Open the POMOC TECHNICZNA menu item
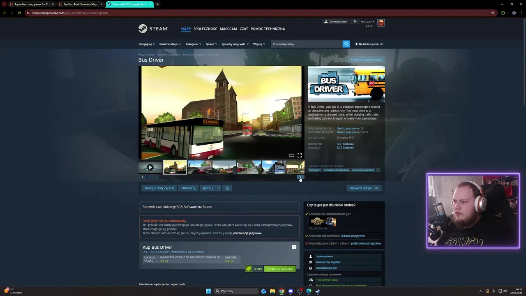 point(268,29)
